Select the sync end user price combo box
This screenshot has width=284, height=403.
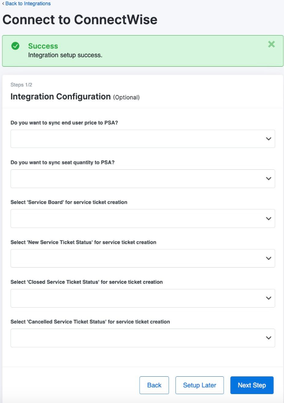point(143,139)
